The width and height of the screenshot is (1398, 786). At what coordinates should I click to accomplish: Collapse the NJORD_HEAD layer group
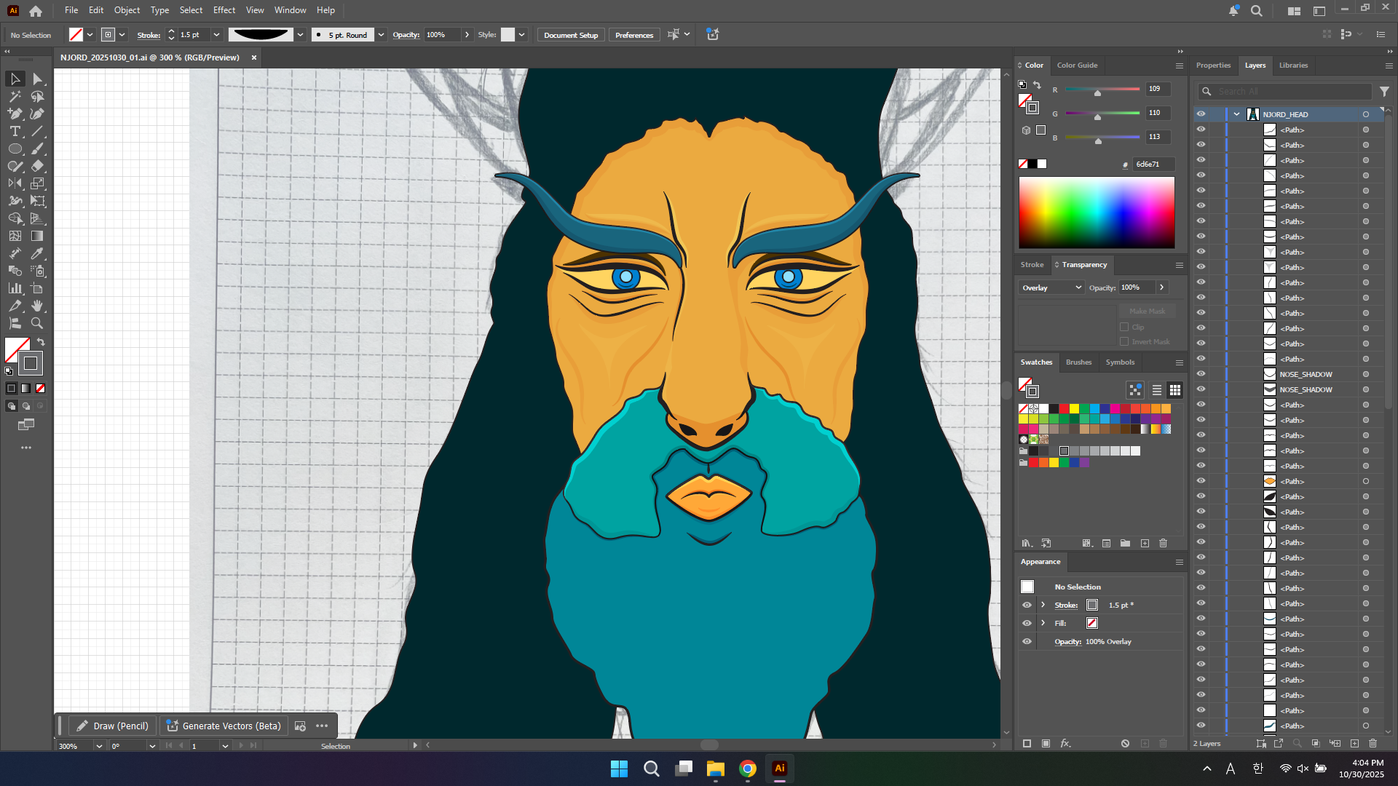pyautogui.click(x=1236, y=114)
